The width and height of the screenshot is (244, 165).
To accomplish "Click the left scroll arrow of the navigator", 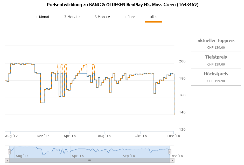I will [7, 161].
